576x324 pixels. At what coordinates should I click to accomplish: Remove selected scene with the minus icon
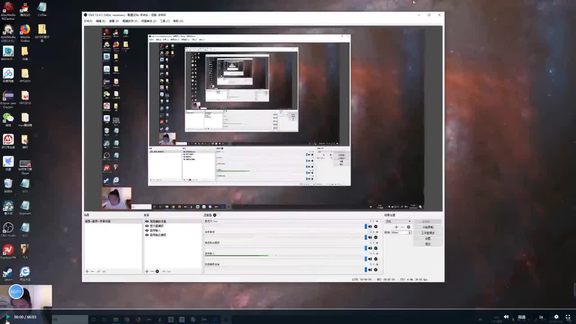pos(92,271)
